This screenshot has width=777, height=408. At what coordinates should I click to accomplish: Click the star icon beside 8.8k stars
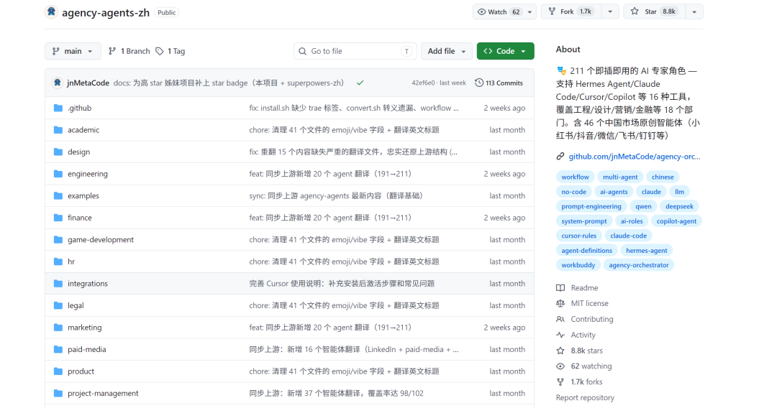560,351
